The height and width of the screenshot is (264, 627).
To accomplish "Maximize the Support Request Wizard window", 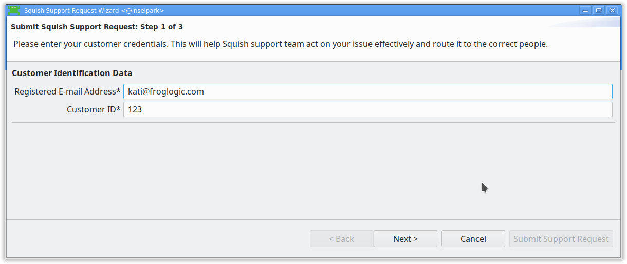I will pyautogui.click(x=598, y=10).
